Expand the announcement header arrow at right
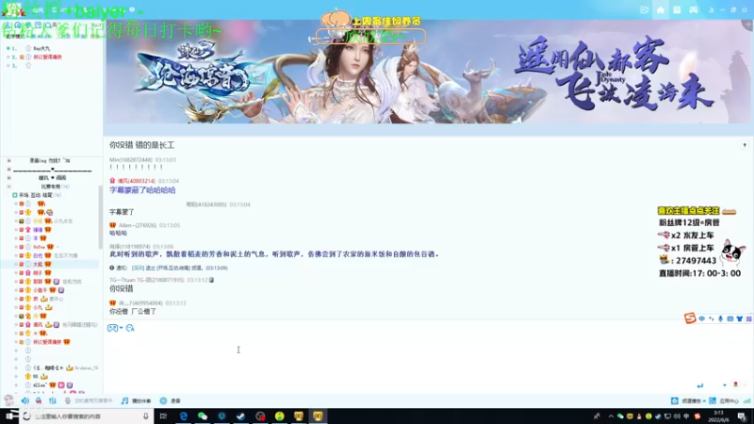 pyautogui.click(x=745, y=145)
